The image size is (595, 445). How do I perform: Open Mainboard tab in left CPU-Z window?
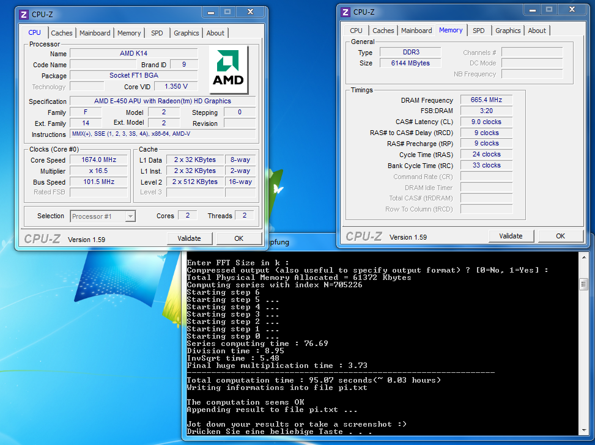point(95,33)
